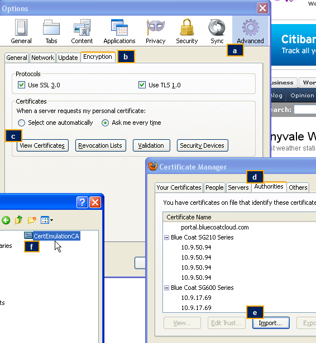316x343 pixels.
Task: Switch to the Network sub-tab
Action: (42, 58)
